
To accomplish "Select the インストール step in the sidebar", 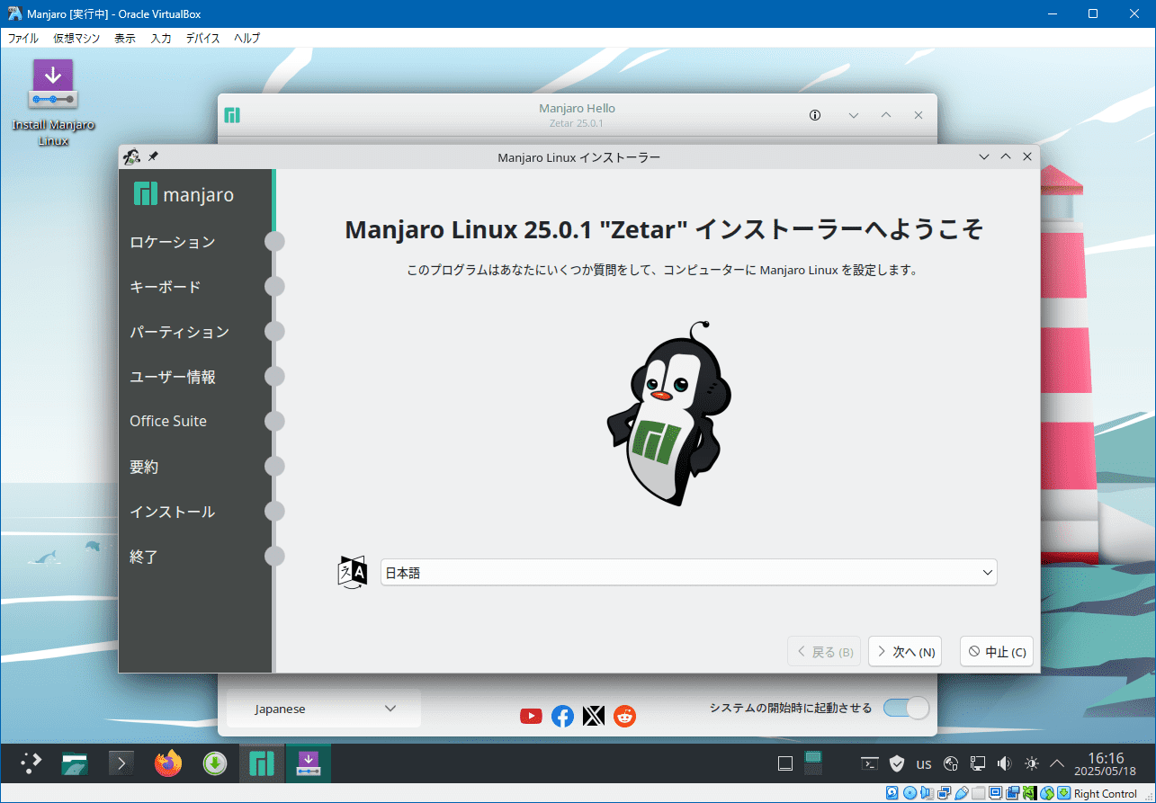I will point(173,512).
